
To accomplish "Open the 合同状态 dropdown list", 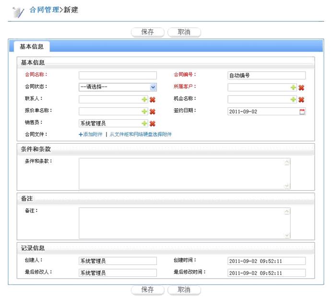I will click(x=118, y=87).
